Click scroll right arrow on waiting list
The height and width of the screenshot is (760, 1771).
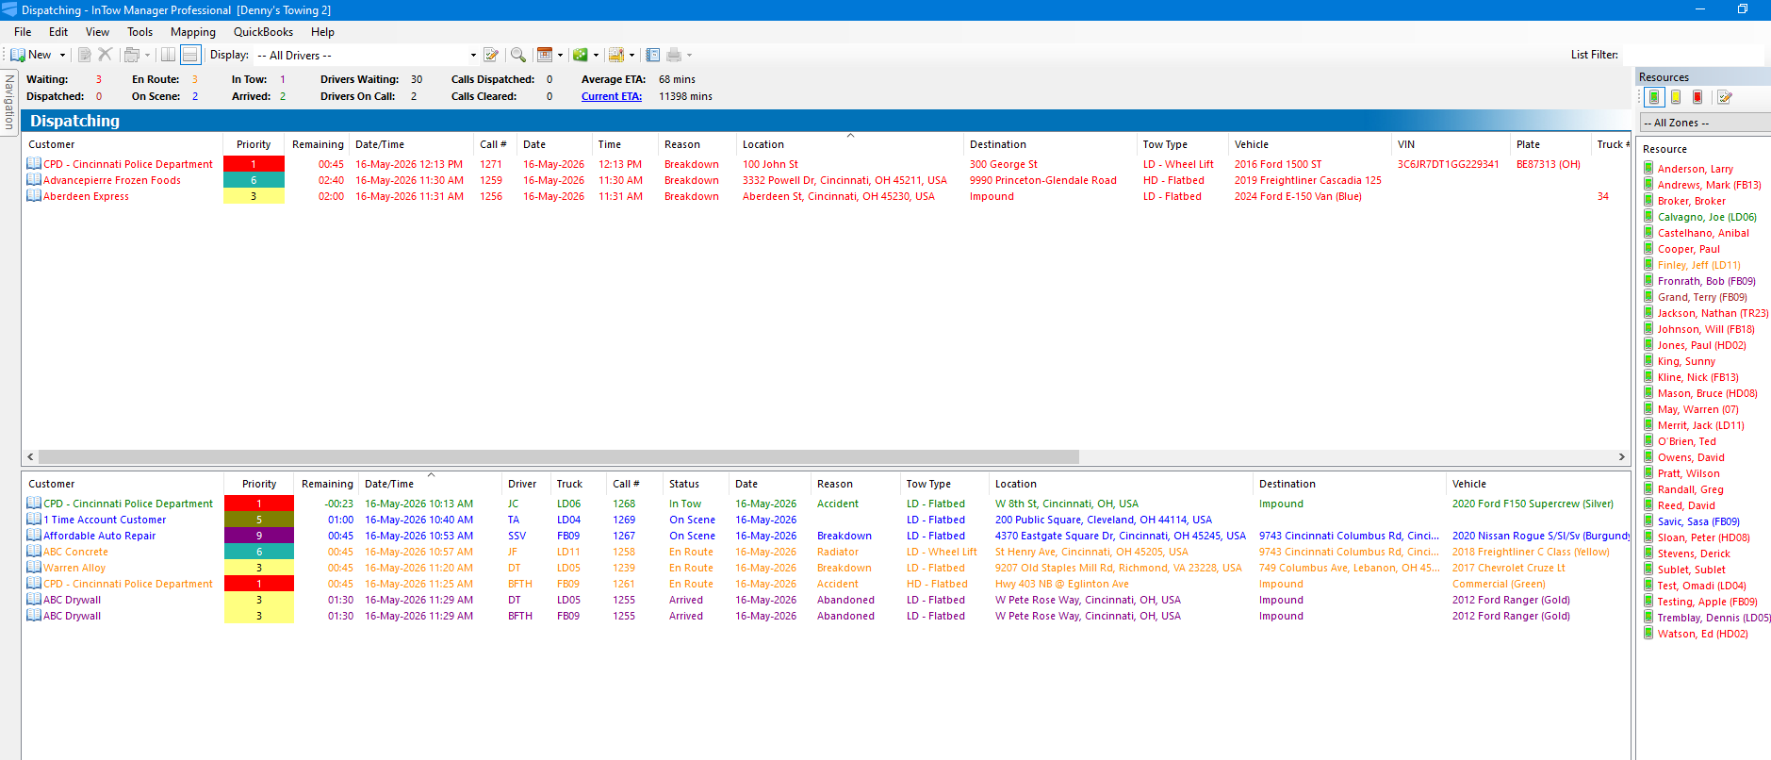click(x=1621, y=456)
